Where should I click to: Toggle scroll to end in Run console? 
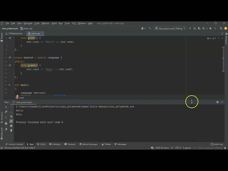pos(11,121)
